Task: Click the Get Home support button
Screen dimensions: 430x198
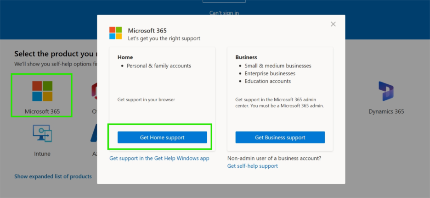Action: (x=162, y=137)
